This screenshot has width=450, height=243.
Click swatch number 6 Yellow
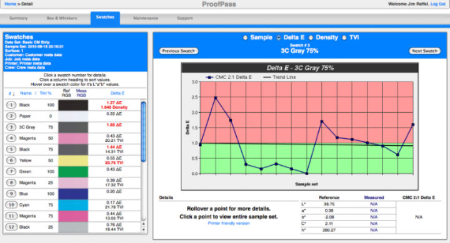click(11, 160)
